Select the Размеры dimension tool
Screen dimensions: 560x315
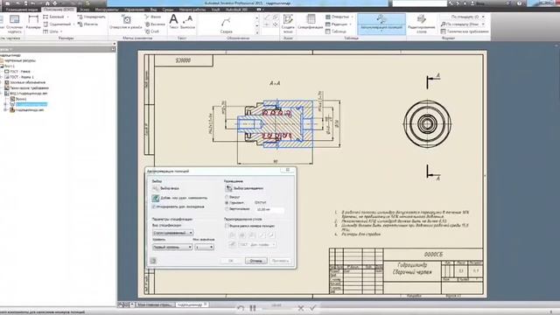coord(33,23)
